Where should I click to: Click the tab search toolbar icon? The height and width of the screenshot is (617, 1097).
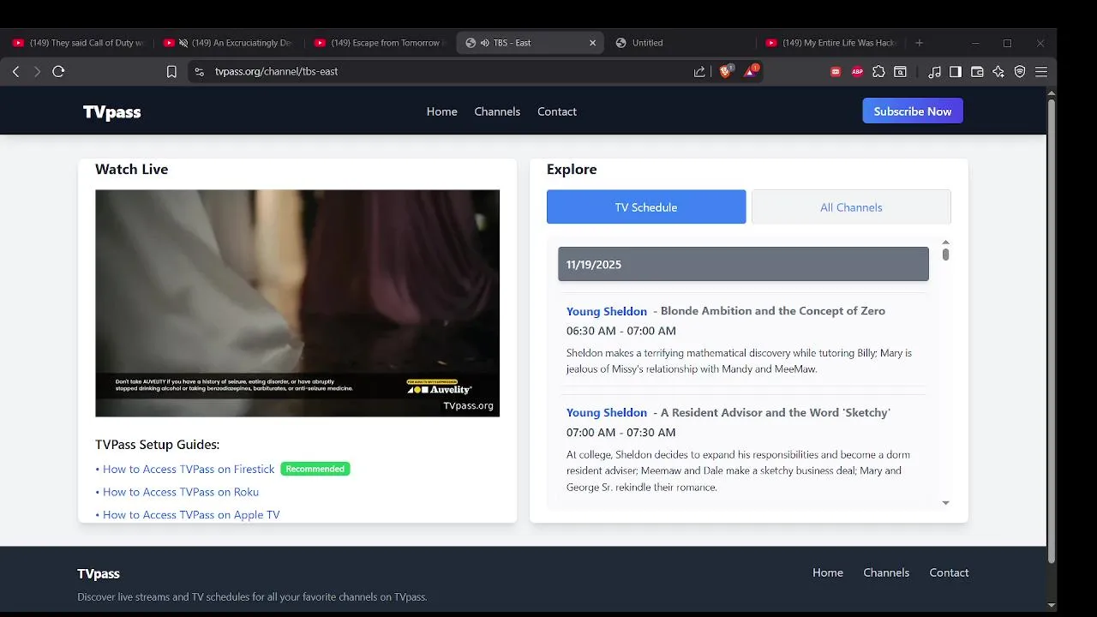(x=900, y=72)
